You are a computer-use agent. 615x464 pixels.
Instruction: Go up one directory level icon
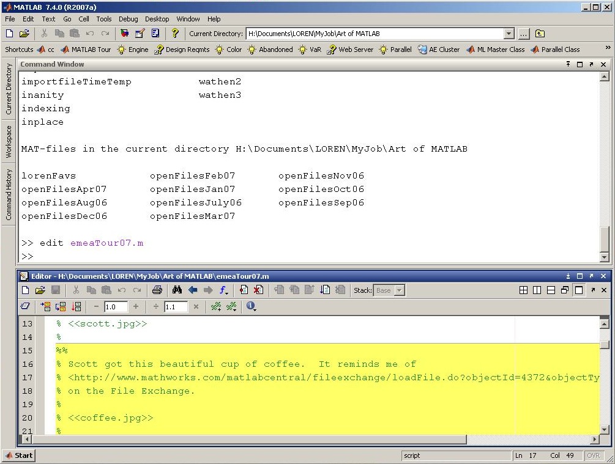coord(540,34)
